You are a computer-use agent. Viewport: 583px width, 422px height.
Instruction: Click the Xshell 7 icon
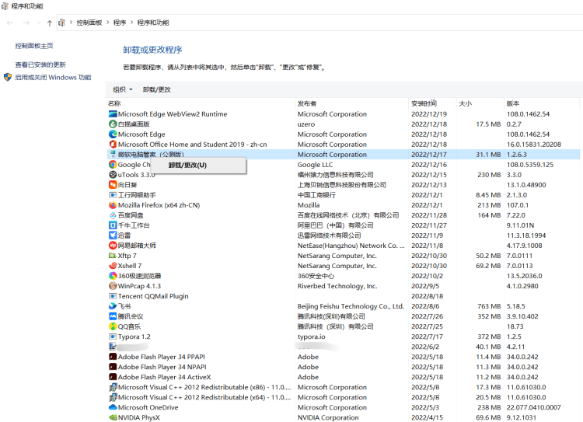[x=113, y=266]
